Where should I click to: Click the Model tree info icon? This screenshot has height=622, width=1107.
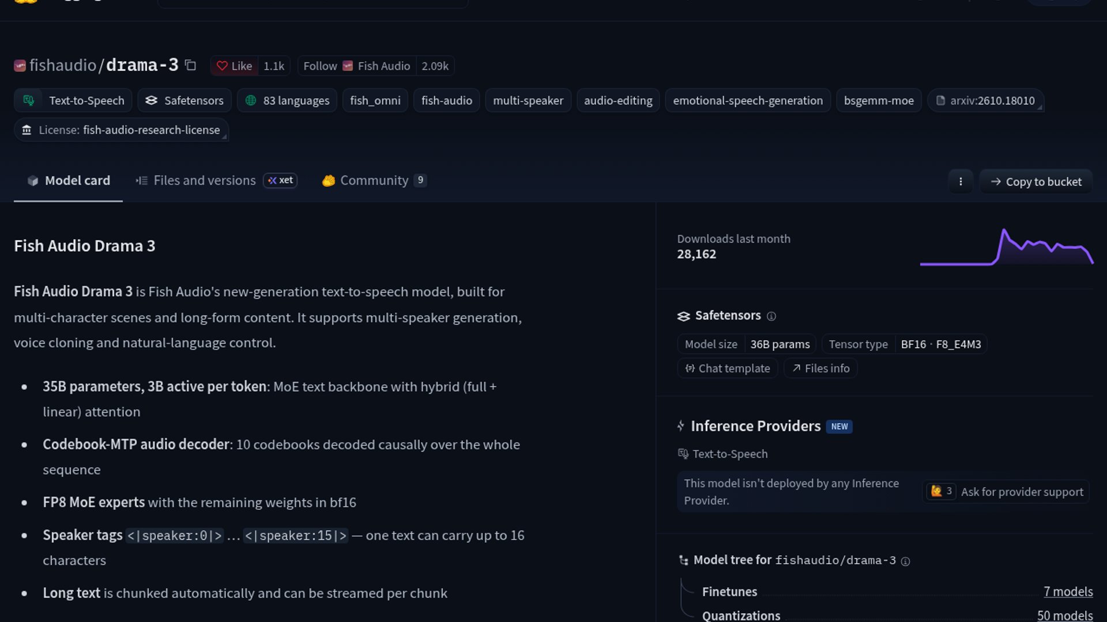click(x=905, y=562)
